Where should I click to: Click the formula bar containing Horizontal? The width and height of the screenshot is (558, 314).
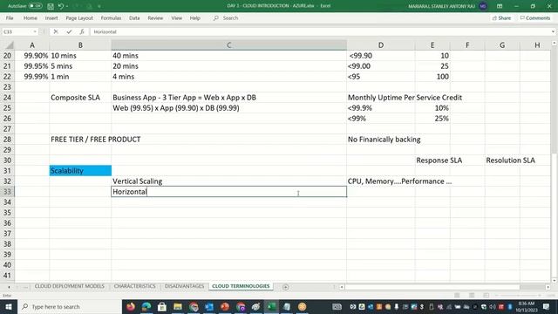pyautogui.click(x=320, y=31)
